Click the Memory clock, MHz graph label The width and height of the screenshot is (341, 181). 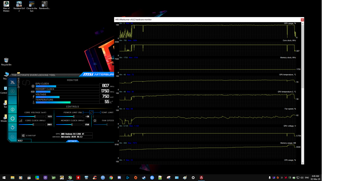pyautogui.click(x=288, y=58)
